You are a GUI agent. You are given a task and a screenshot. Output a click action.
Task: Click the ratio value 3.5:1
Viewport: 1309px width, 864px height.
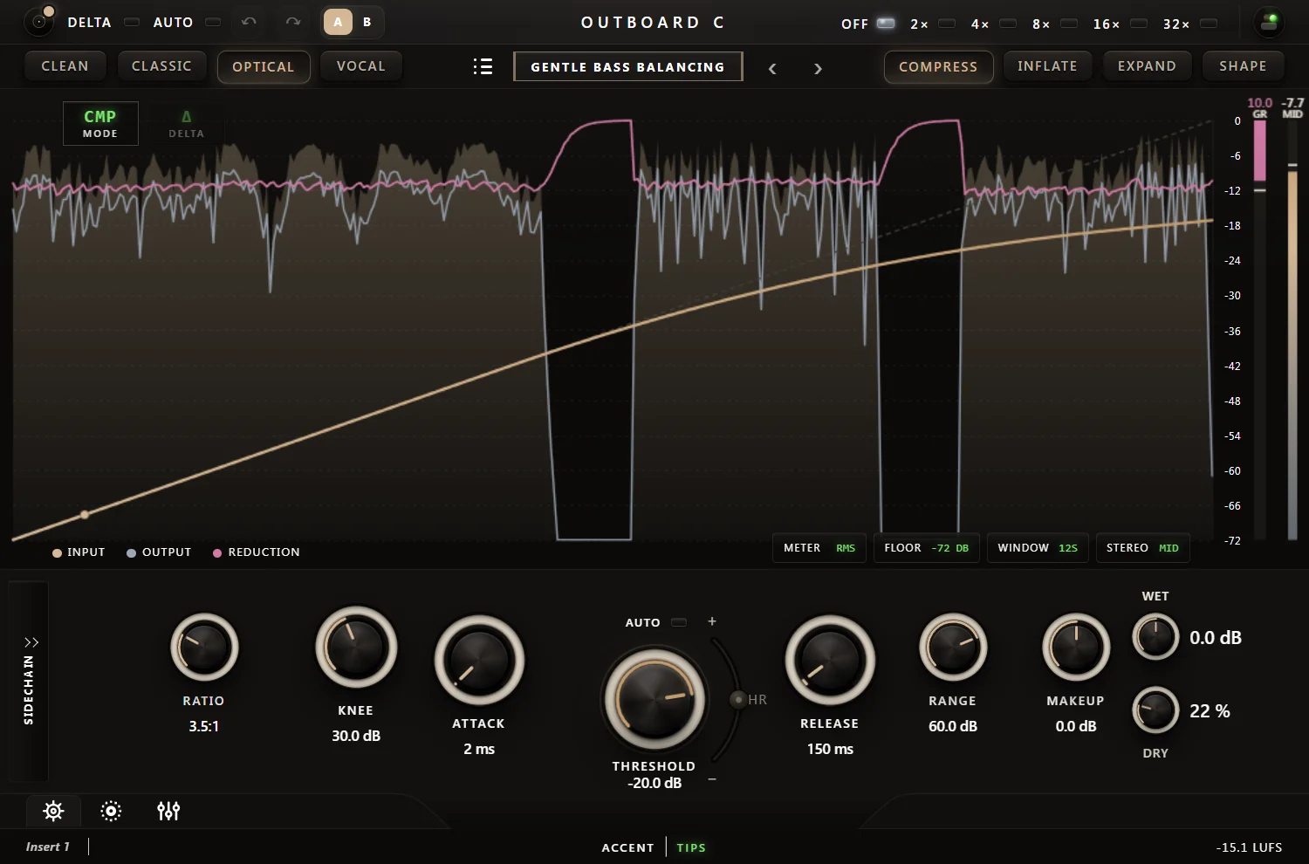(x=204, y=726)
